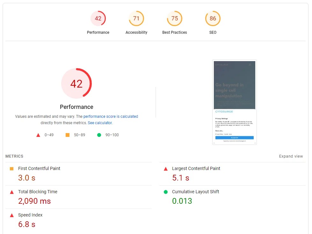
Task: Open the 'performance score is calculated' link
Action: point(111,117)
